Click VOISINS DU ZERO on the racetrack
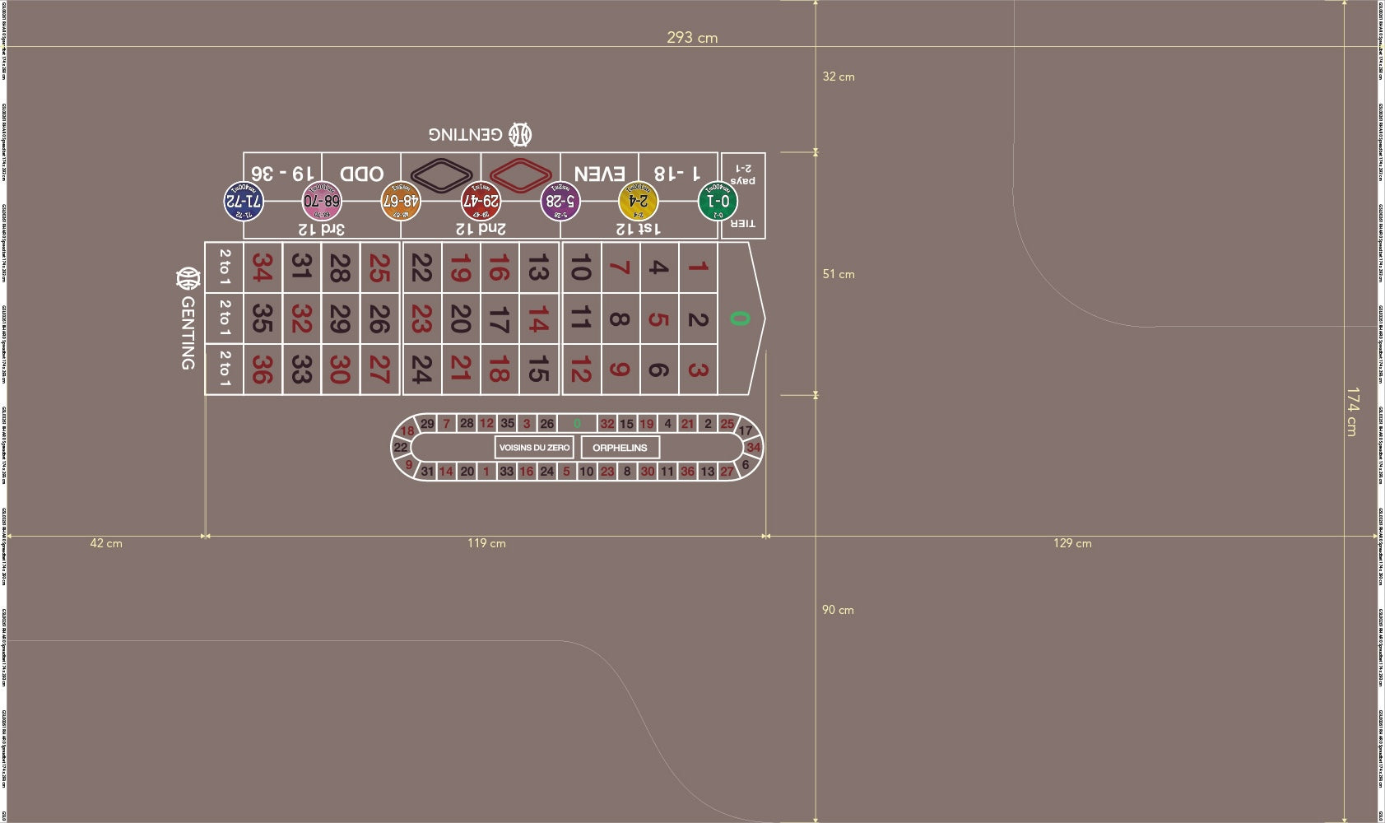Viewport: 1385px width, 823px height. (x=535, y=448)
